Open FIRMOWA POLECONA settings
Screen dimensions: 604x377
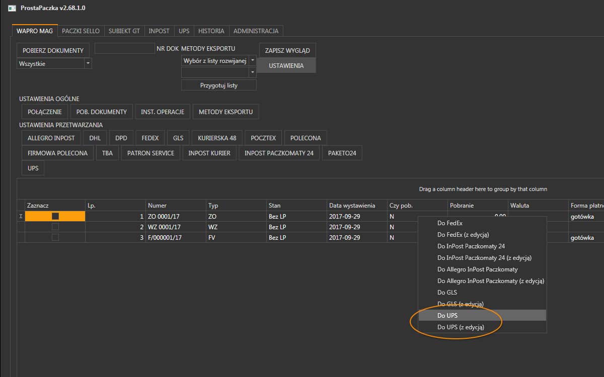point(57,153)
